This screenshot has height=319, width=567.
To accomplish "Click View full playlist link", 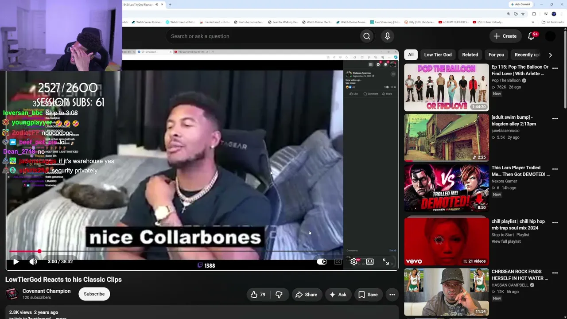I will pos(506,241).
